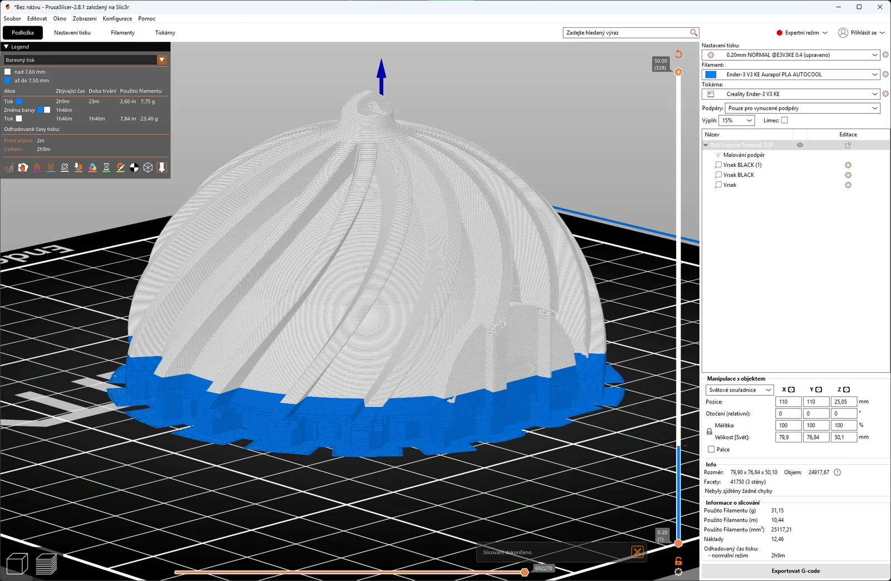
Task: Toggle travel moves visibility in the legend
Action: [x=9, y=168]
